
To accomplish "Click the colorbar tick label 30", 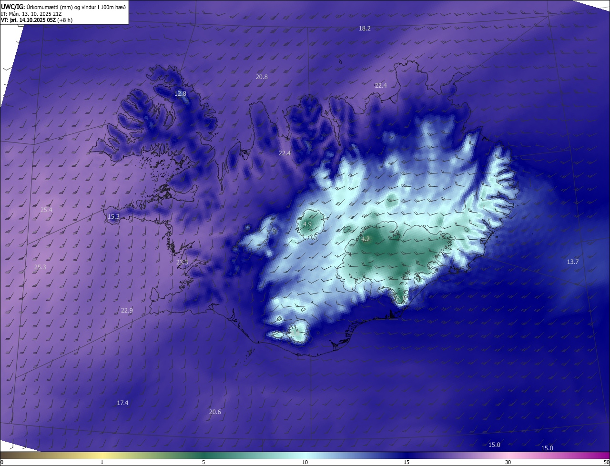I will click(x=508, y=462).
